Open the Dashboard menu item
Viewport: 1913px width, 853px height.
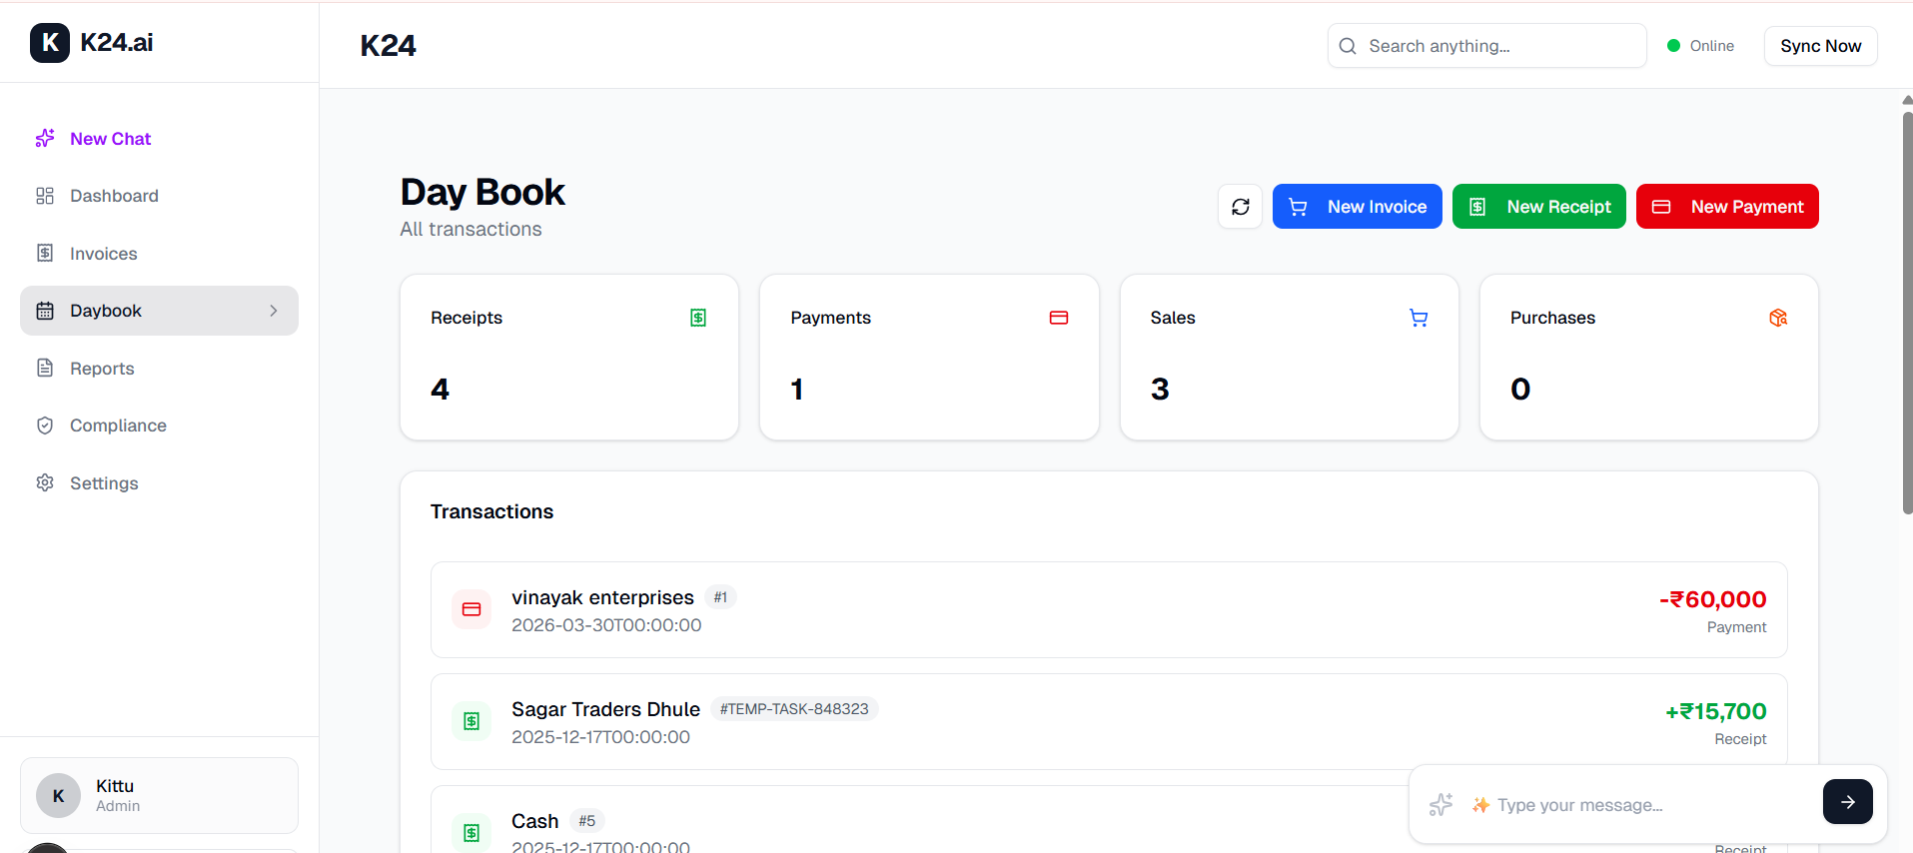[x=114, y=196]
